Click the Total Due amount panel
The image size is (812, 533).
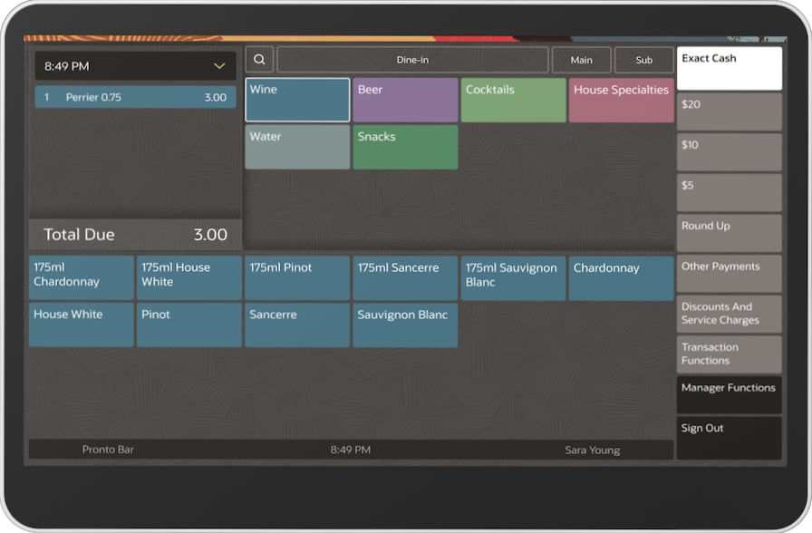click(136, 235)
